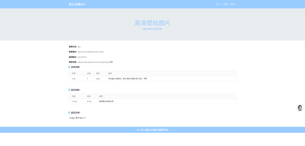Click the 返回图片地址信息 description cell
Screen dimensions: 305x146
point(106,101)
